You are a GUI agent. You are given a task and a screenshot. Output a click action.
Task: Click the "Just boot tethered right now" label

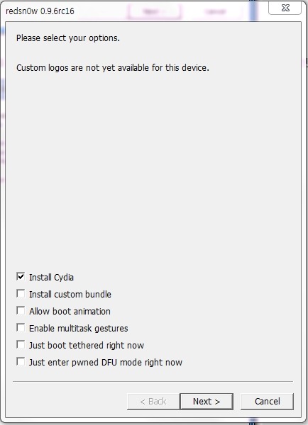(87, 346)
